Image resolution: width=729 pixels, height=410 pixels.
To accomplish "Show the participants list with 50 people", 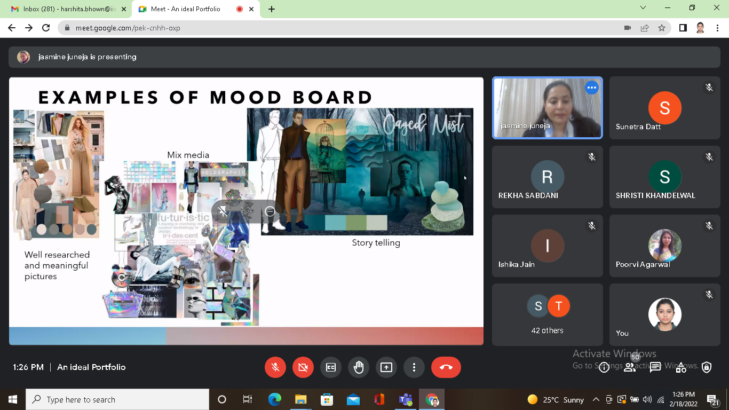I will (x=630, y=367).
